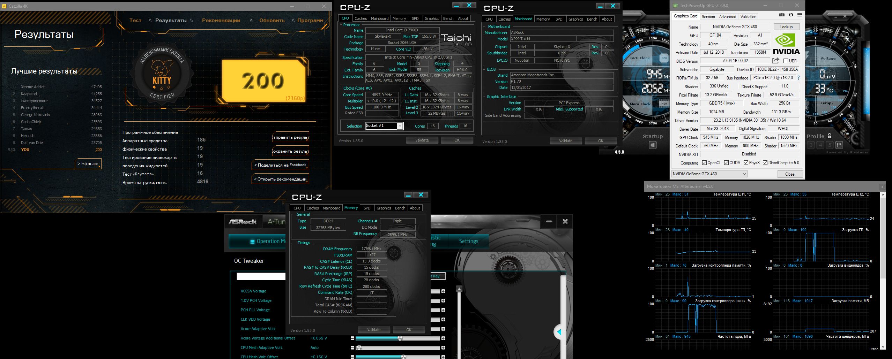Open the Settings tab in ASRock A-Tuning

pyautogui.click(x=469, y=241)
